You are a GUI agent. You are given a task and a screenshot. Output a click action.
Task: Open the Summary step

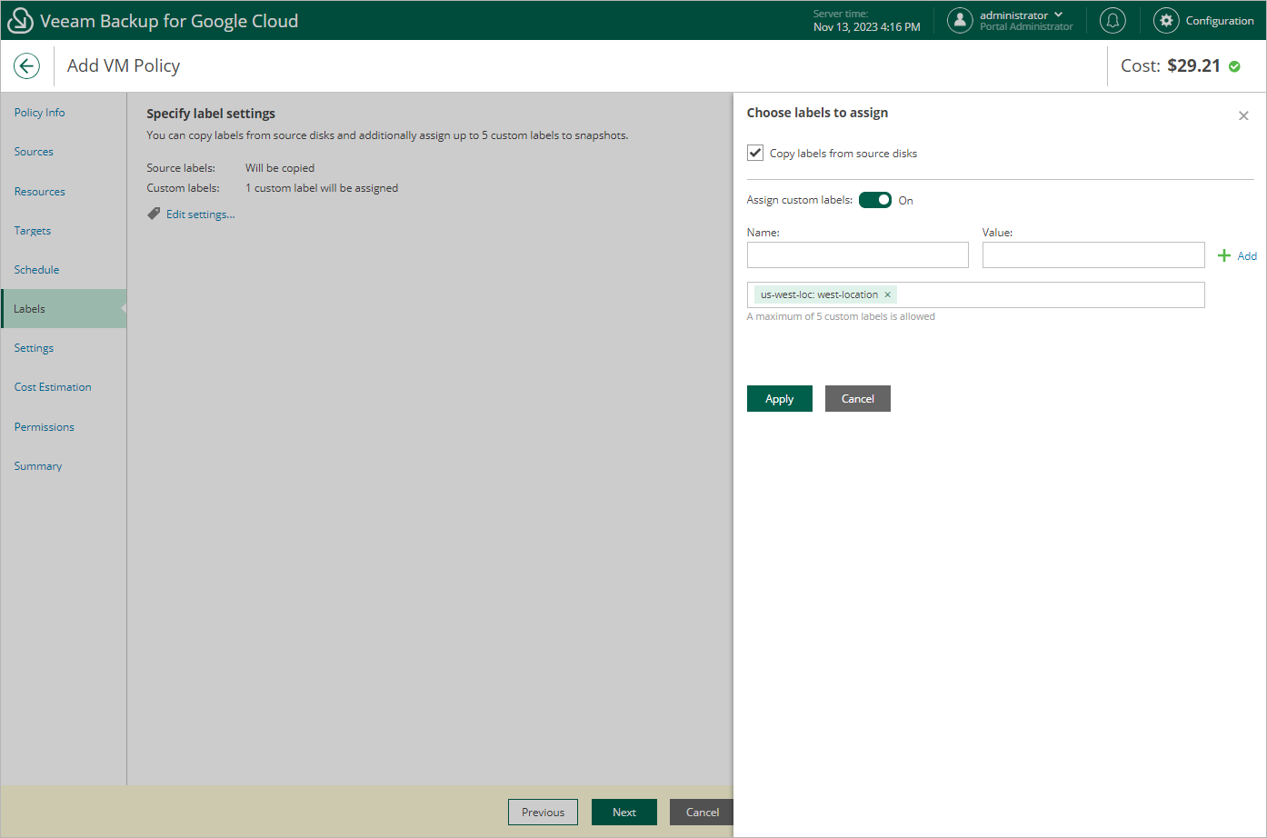click(38, 466)
